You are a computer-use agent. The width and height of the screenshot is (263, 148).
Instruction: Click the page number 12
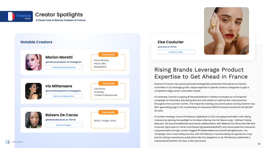pyautogui.click(x=259, y=144)
